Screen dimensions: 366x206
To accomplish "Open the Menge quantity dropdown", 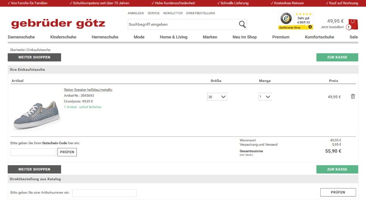I will point(265,97).
